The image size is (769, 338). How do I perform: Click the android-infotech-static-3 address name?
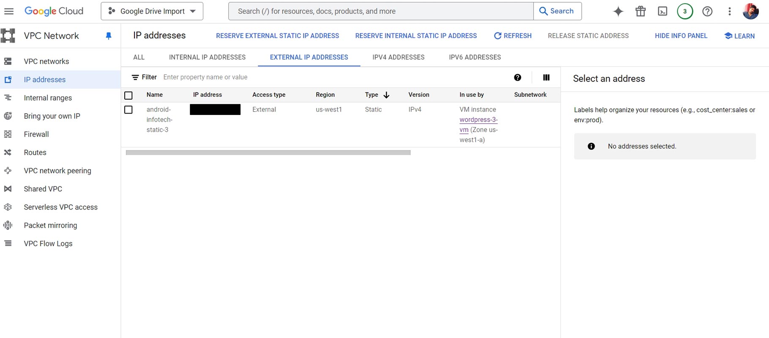pos(159,120)
